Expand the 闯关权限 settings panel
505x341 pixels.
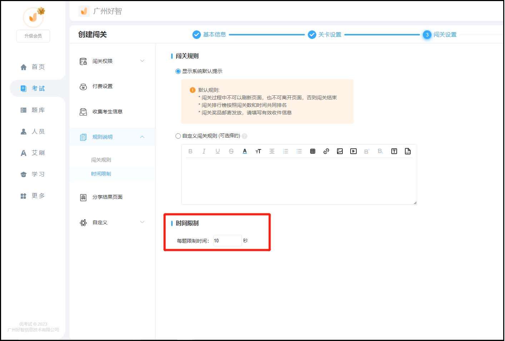(112, 61)
